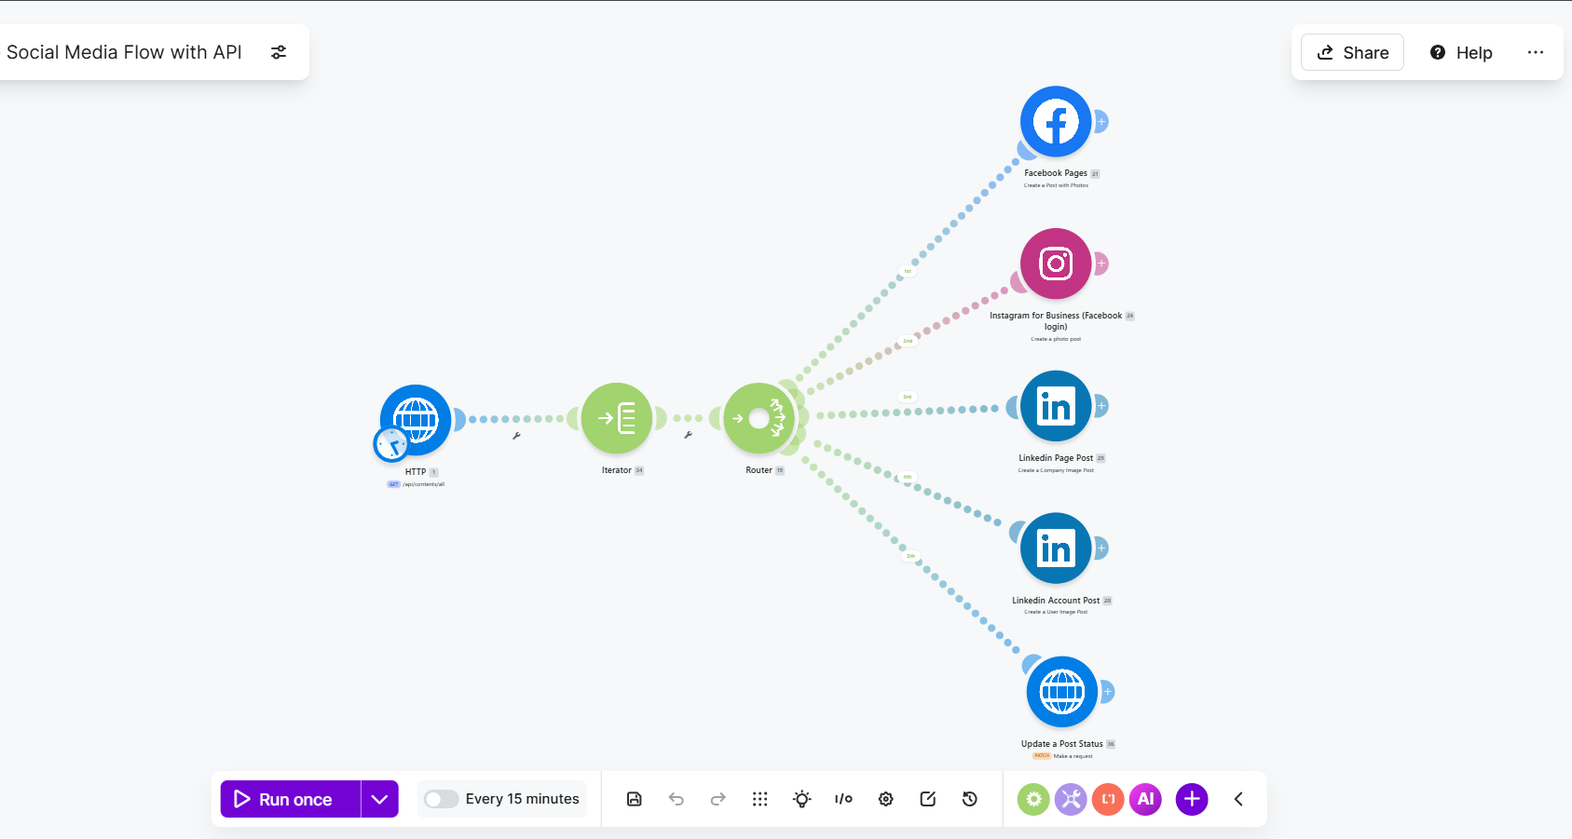Click the 'Facebook Pages' label text

coord(1056,173)
